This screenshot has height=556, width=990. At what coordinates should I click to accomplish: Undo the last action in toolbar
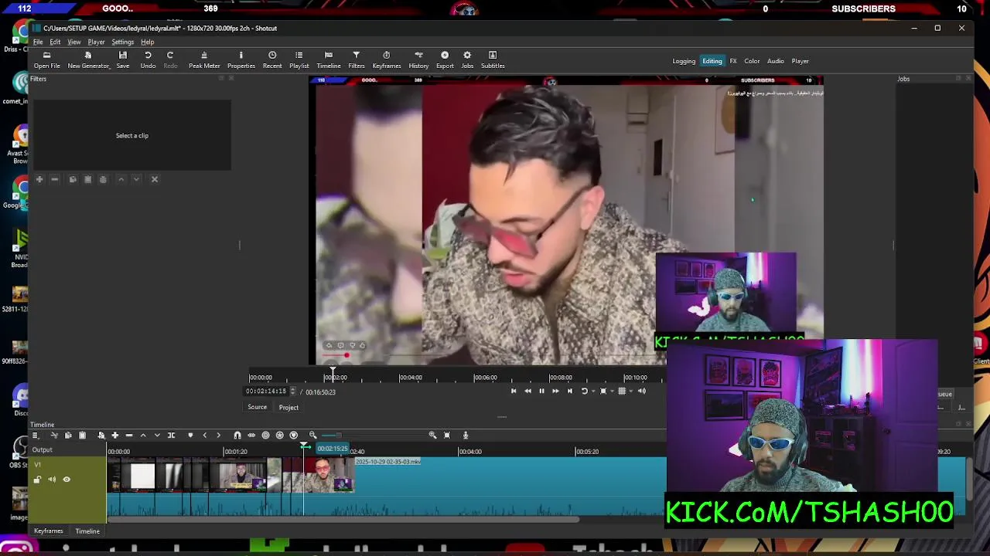coord(148,59)
